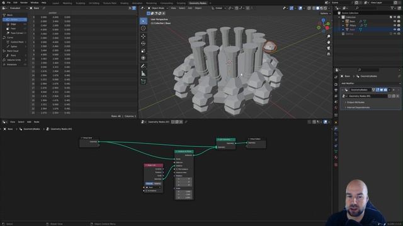Open the outliner filter funnel
Image resolution: width=403 pixels, height=226 pixels.
[x=392, y=8]
